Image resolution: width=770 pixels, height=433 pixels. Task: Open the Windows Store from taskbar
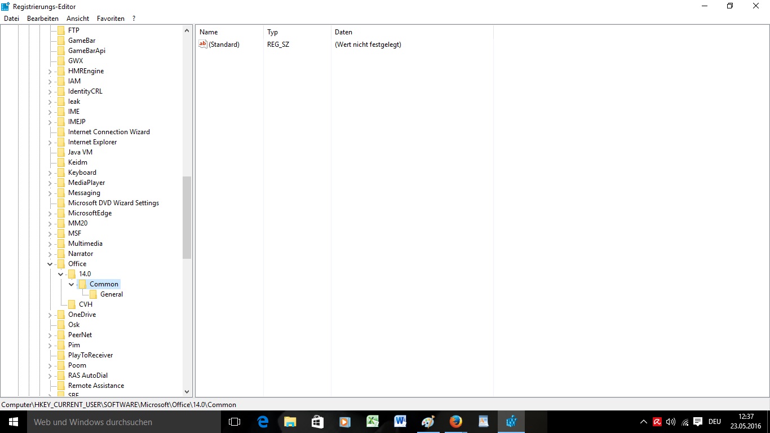tap(317, 422)
